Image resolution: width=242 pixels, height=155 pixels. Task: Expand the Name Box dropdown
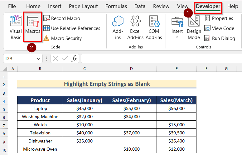coord(39,58)
